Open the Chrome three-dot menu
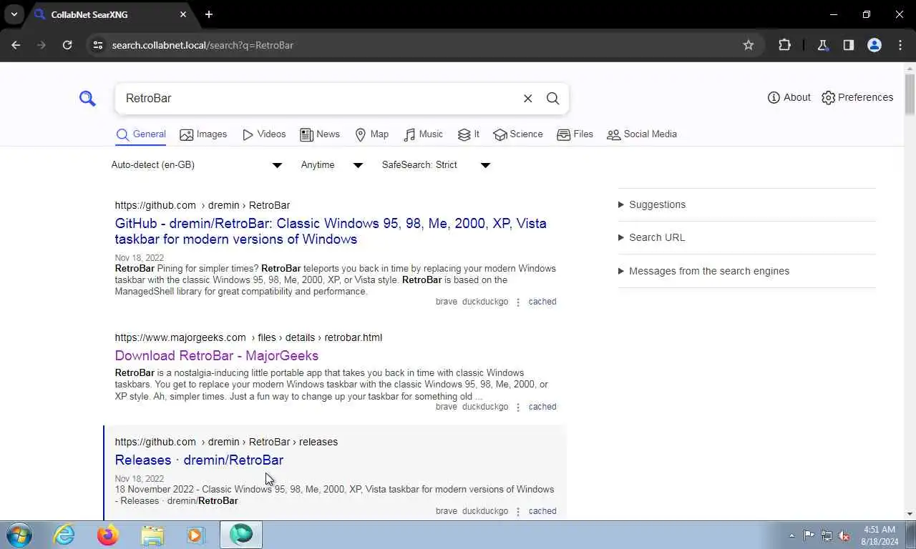This screenshot has width=916, height=549. click(x=900, y=45)
